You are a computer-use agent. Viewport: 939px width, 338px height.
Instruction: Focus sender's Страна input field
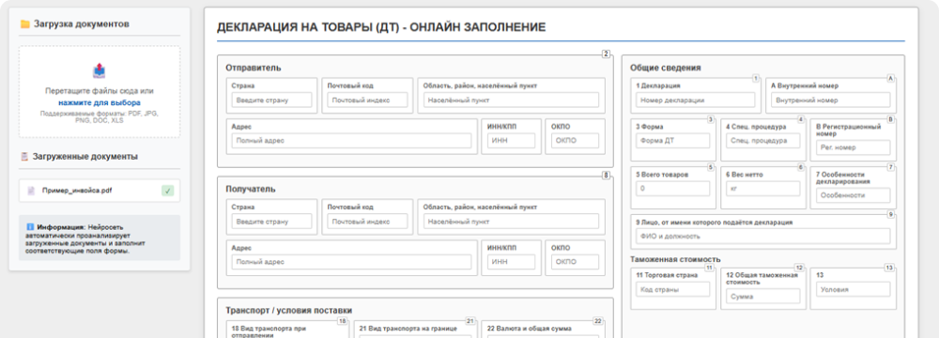click(x=272, y=100)
